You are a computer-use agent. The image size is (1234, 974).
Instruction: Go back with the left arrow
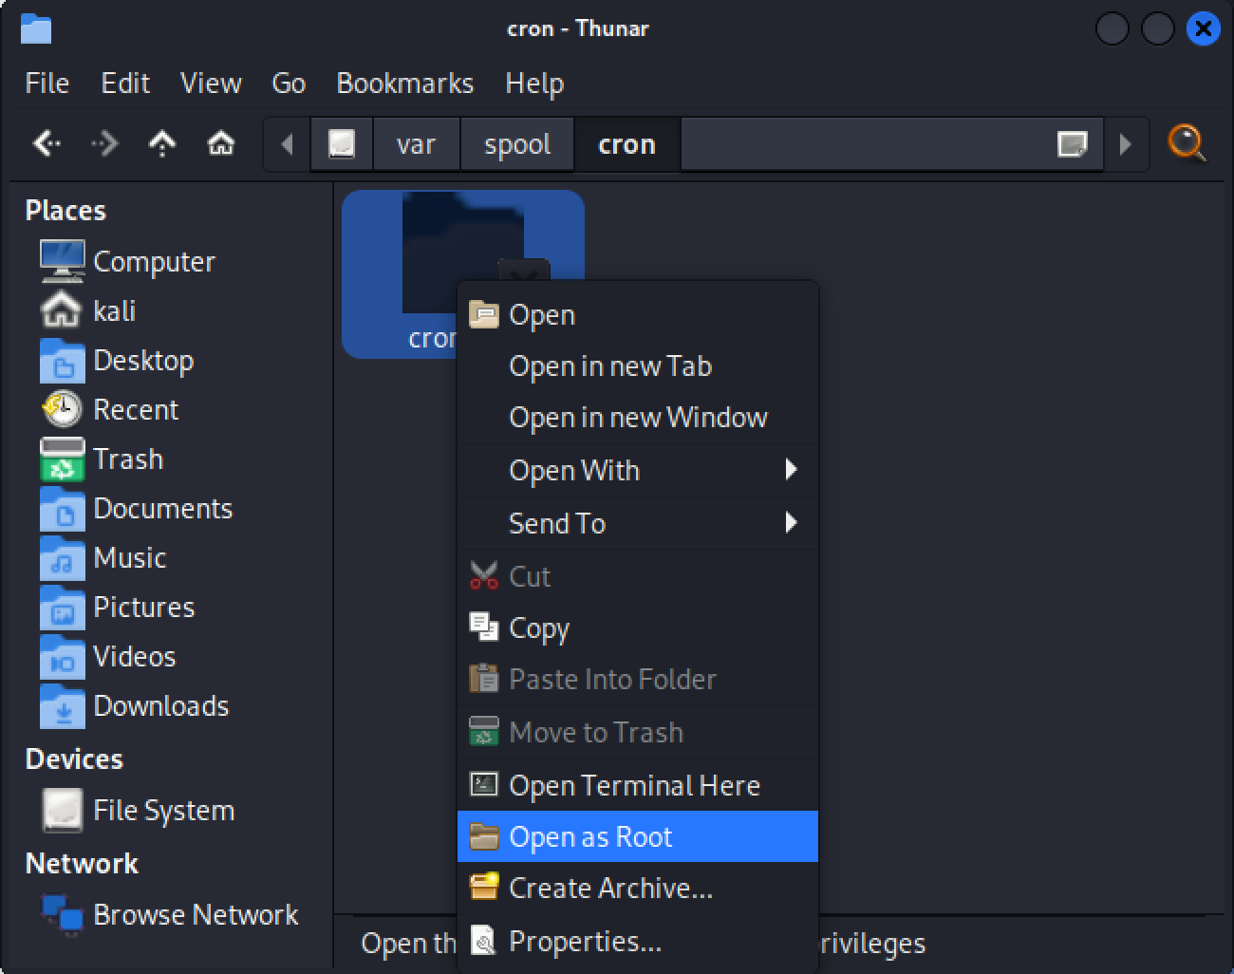(x=47, y=144)
